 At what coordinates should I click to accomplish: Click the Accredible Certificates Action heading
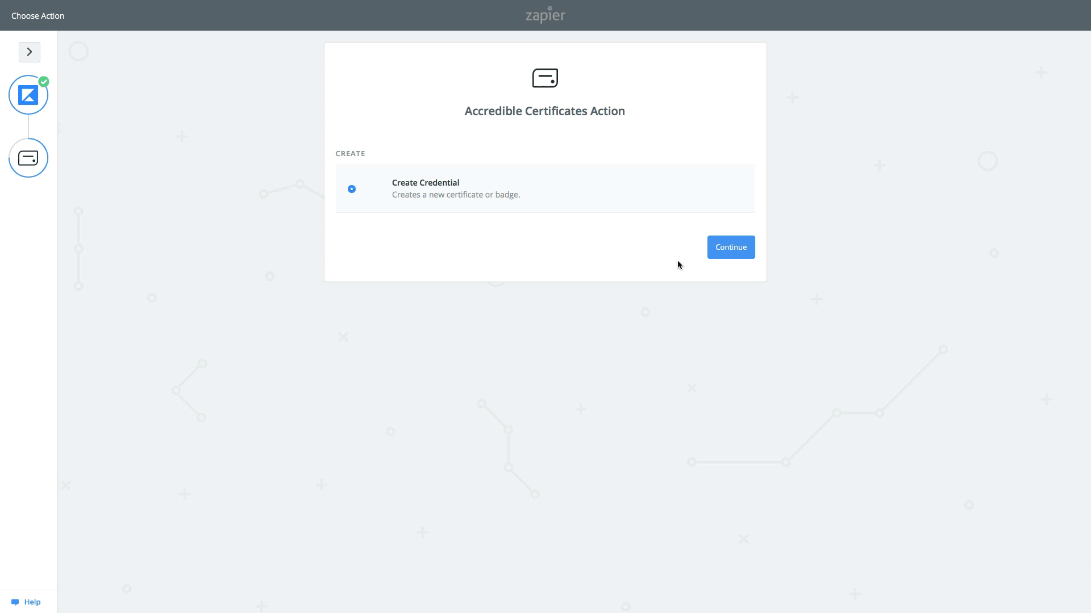[x=544, y=111]
